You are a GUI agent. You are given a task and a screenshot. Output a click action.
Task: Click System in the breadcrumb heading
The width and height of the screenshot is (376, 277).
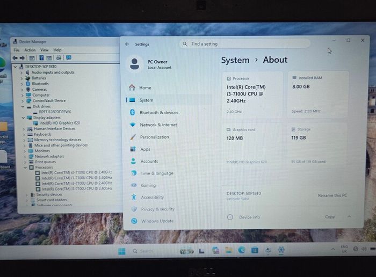tap(235, 60)
